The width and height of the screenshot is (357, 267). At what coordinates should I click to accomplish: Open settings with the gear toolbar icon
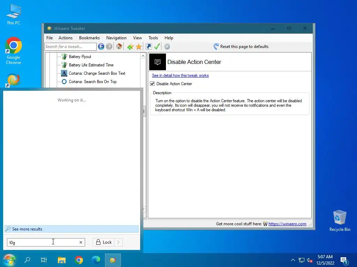(x=167, y=47)
